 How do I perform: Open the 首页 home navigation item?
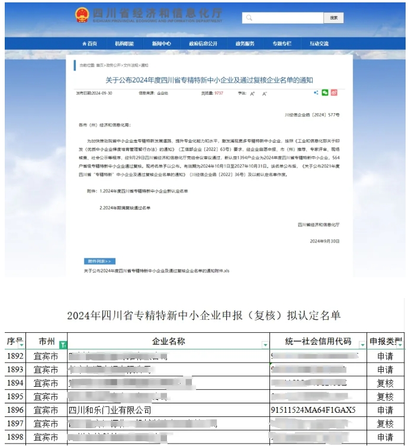click(89, 44)
